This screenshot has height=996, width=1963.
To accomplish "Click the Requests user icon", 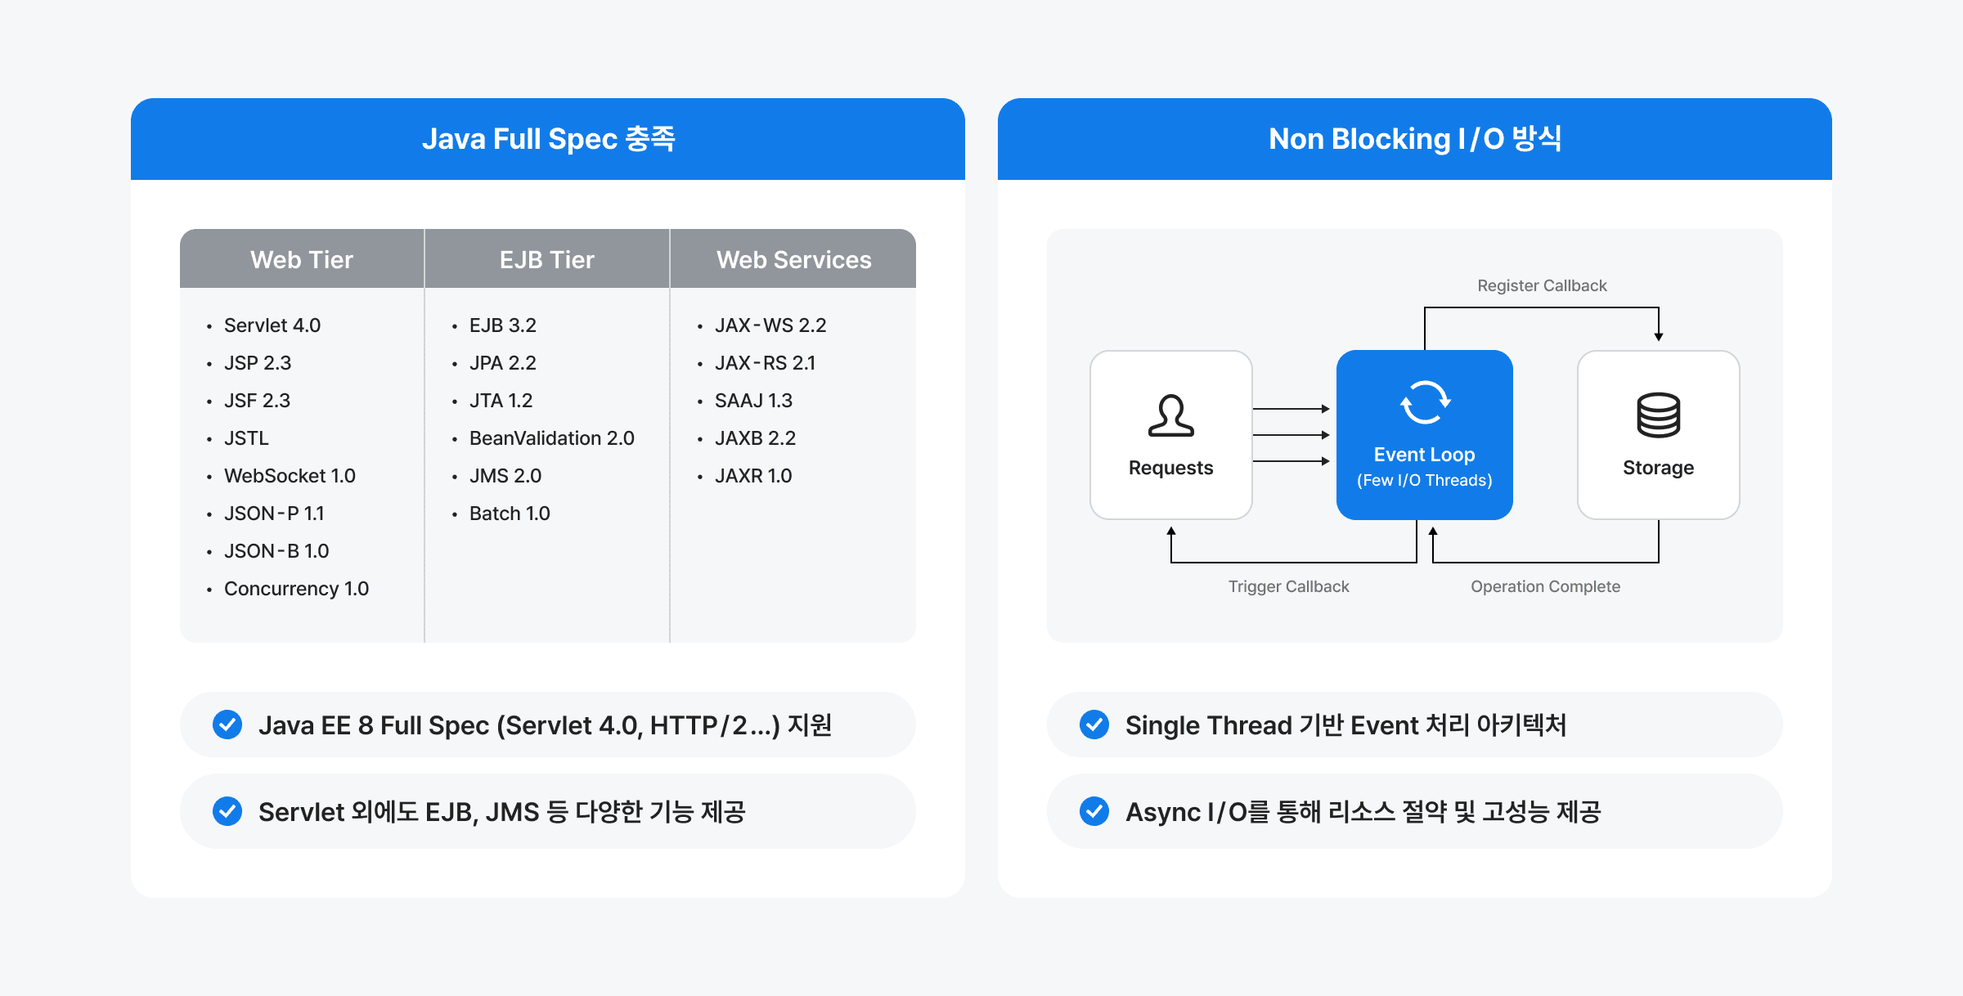I will (x=1170, y=416).
